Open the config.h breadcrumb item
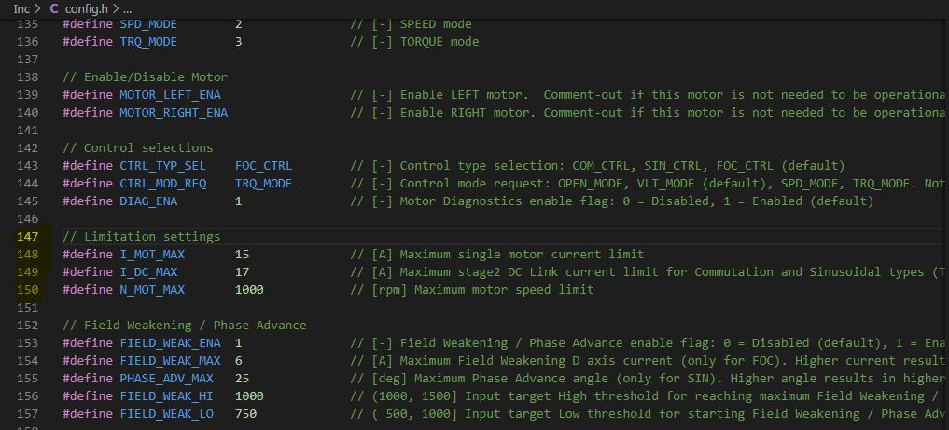Viewport: 949px width, 430px height. (x=91, y=8)
